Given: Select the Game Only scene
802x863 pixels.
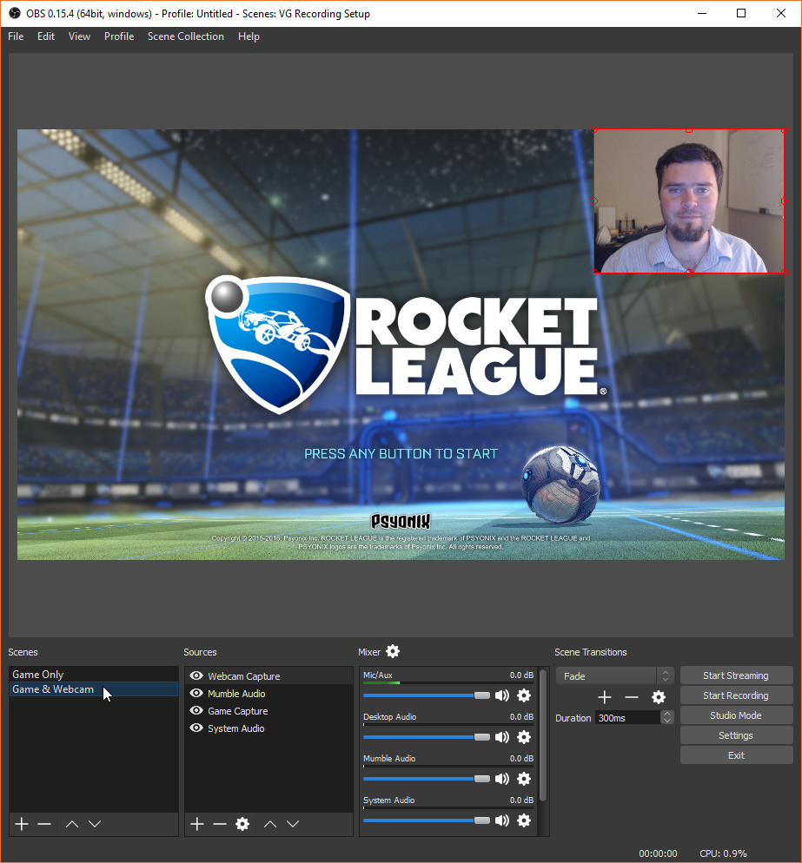Looking at the screenshot, I should click(94, 675).
